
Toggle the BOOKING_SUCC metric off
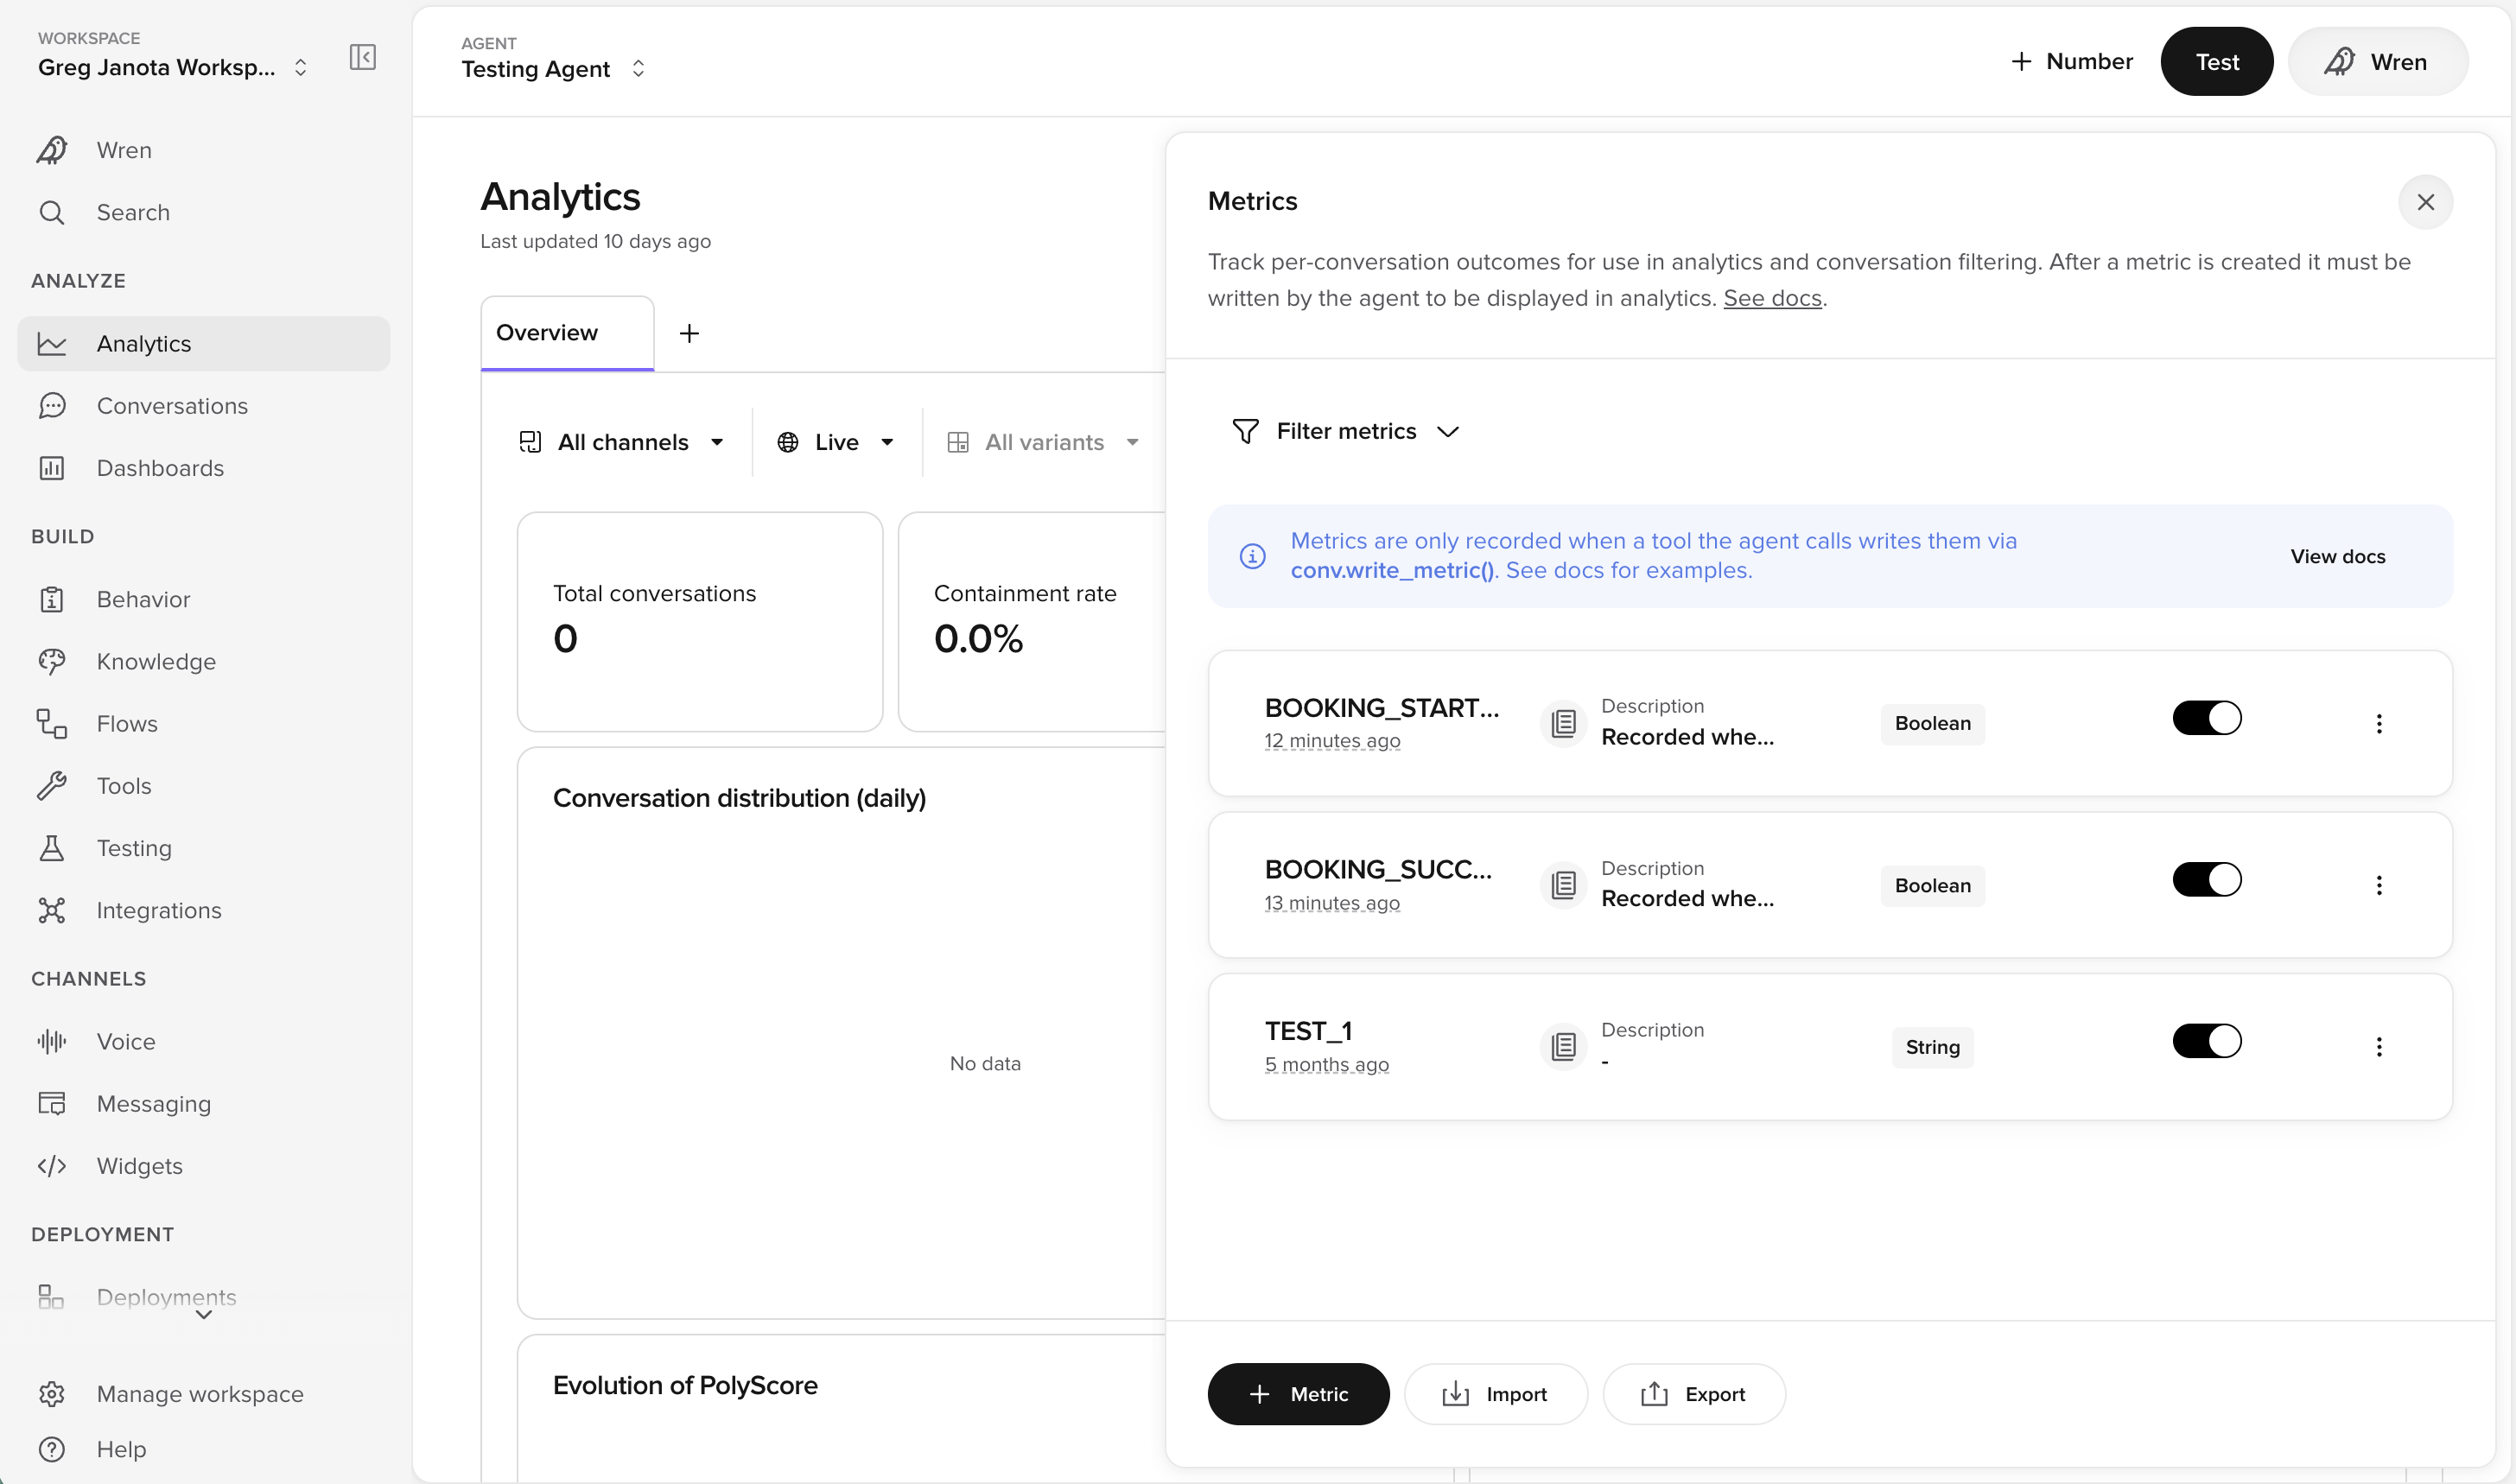coord(2207,880)
